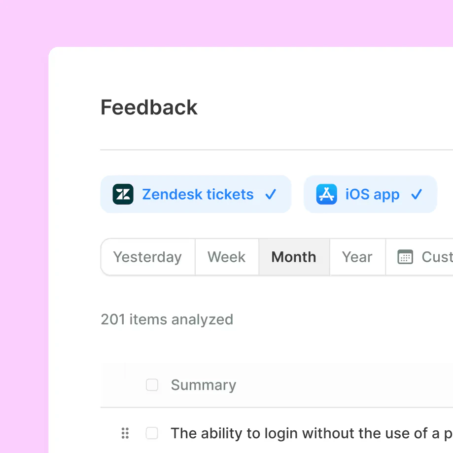Click the App Store icon
Image resolution: width=453 pixels, height=453 pixels.
pyautogui.click(x=326, y=194)
